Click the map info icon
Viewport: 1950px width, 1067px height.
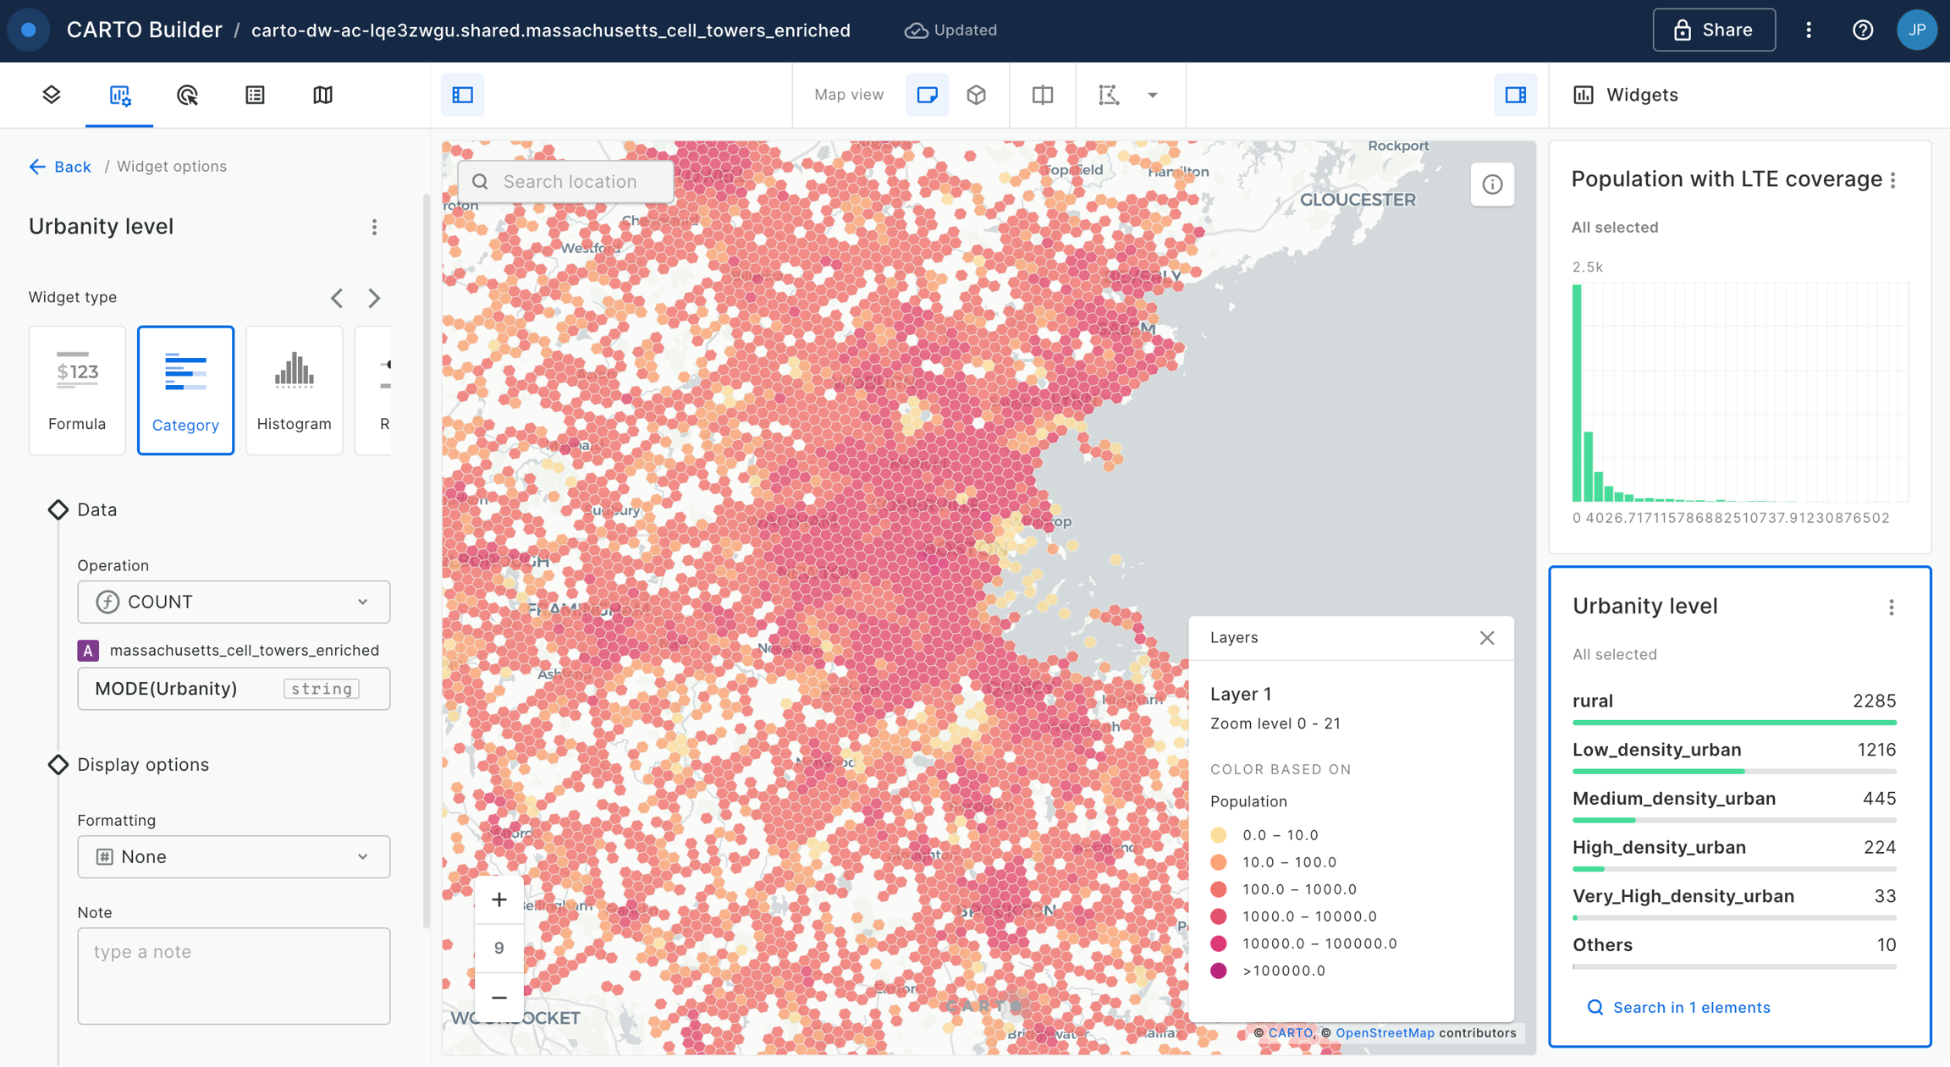1492,184
